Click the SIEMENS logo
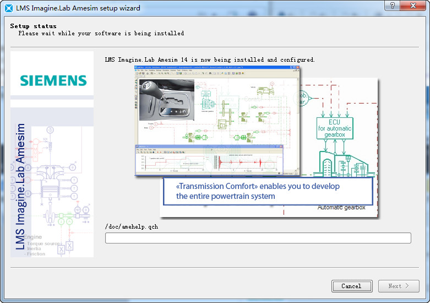 (x=53, y=80)
